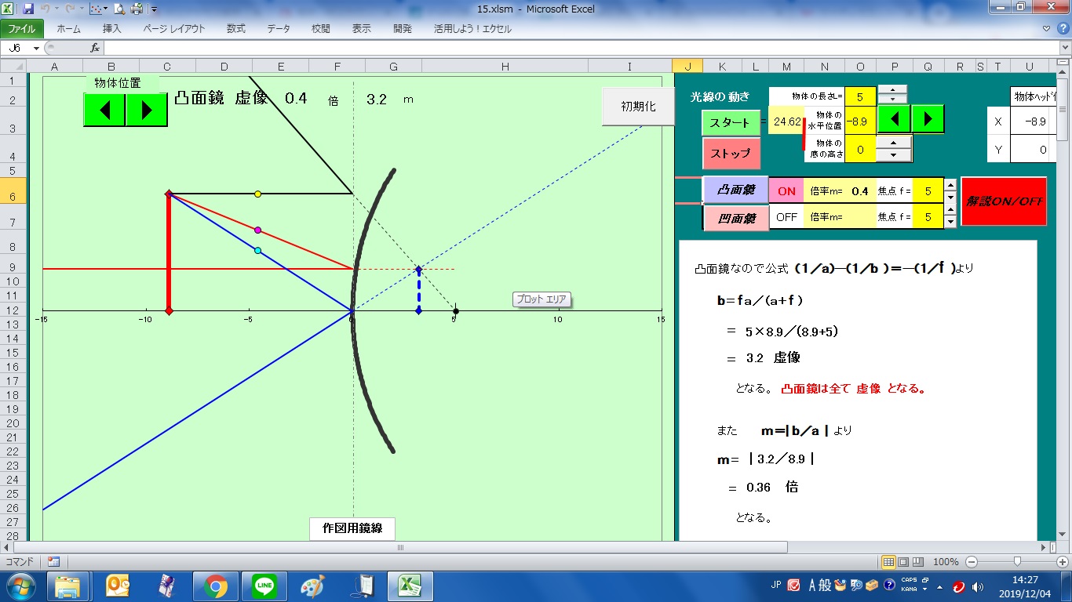The height and width of the screenshot is (602, 1072).
Task: Switch to the 挿入 ribbon tab
Action: click(x=112, y=28)
